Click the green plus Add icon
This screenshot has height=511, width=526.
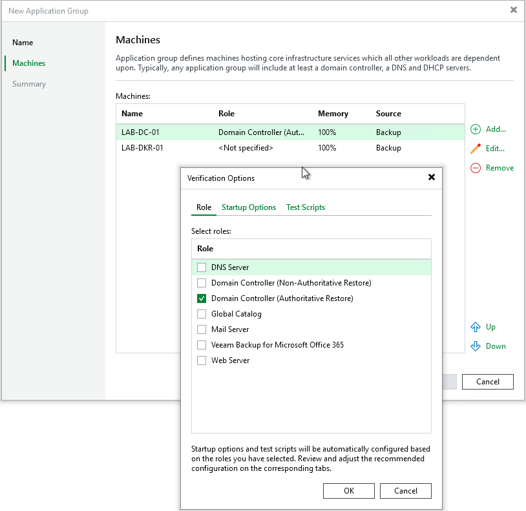point(476,129)
